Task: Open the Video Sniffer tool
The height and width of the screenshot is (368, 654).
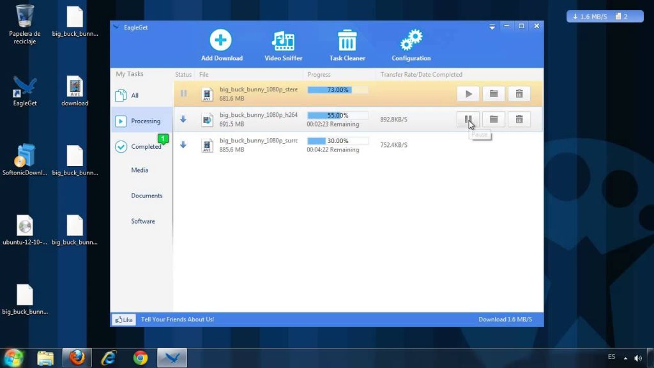Action: point(283,41)
